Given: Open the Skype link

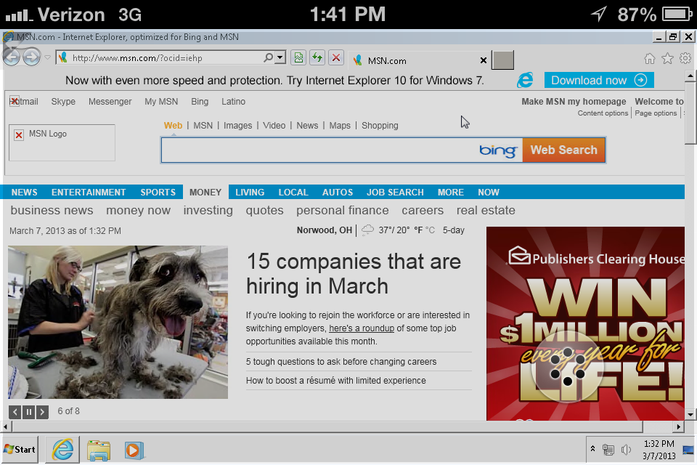Looking at the screenshot, I should [63, 102].
